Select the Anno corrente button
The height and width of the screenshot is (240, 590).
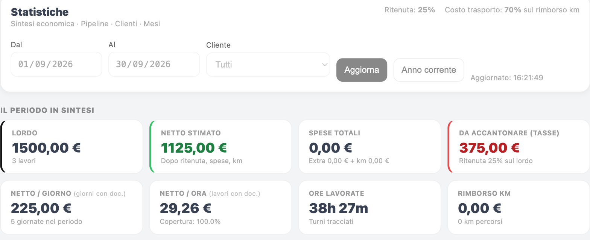point(429,70)
